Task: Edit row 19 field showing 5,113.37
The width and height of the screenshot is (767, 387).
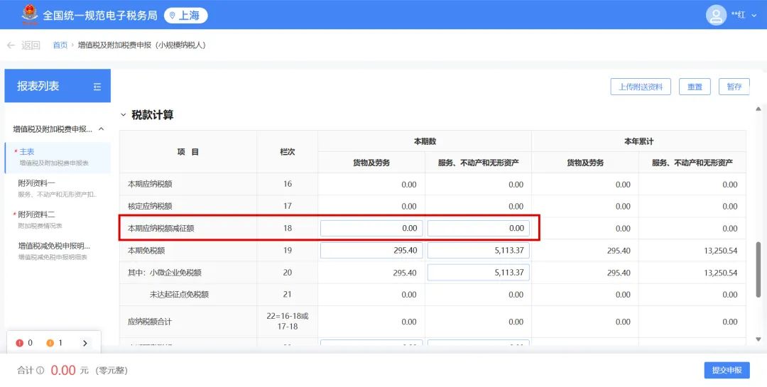Action: click(x=479, y=250)
